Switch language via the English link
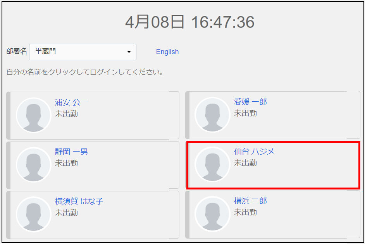This screenshot has height=244, width=365. tap(167, 51)
